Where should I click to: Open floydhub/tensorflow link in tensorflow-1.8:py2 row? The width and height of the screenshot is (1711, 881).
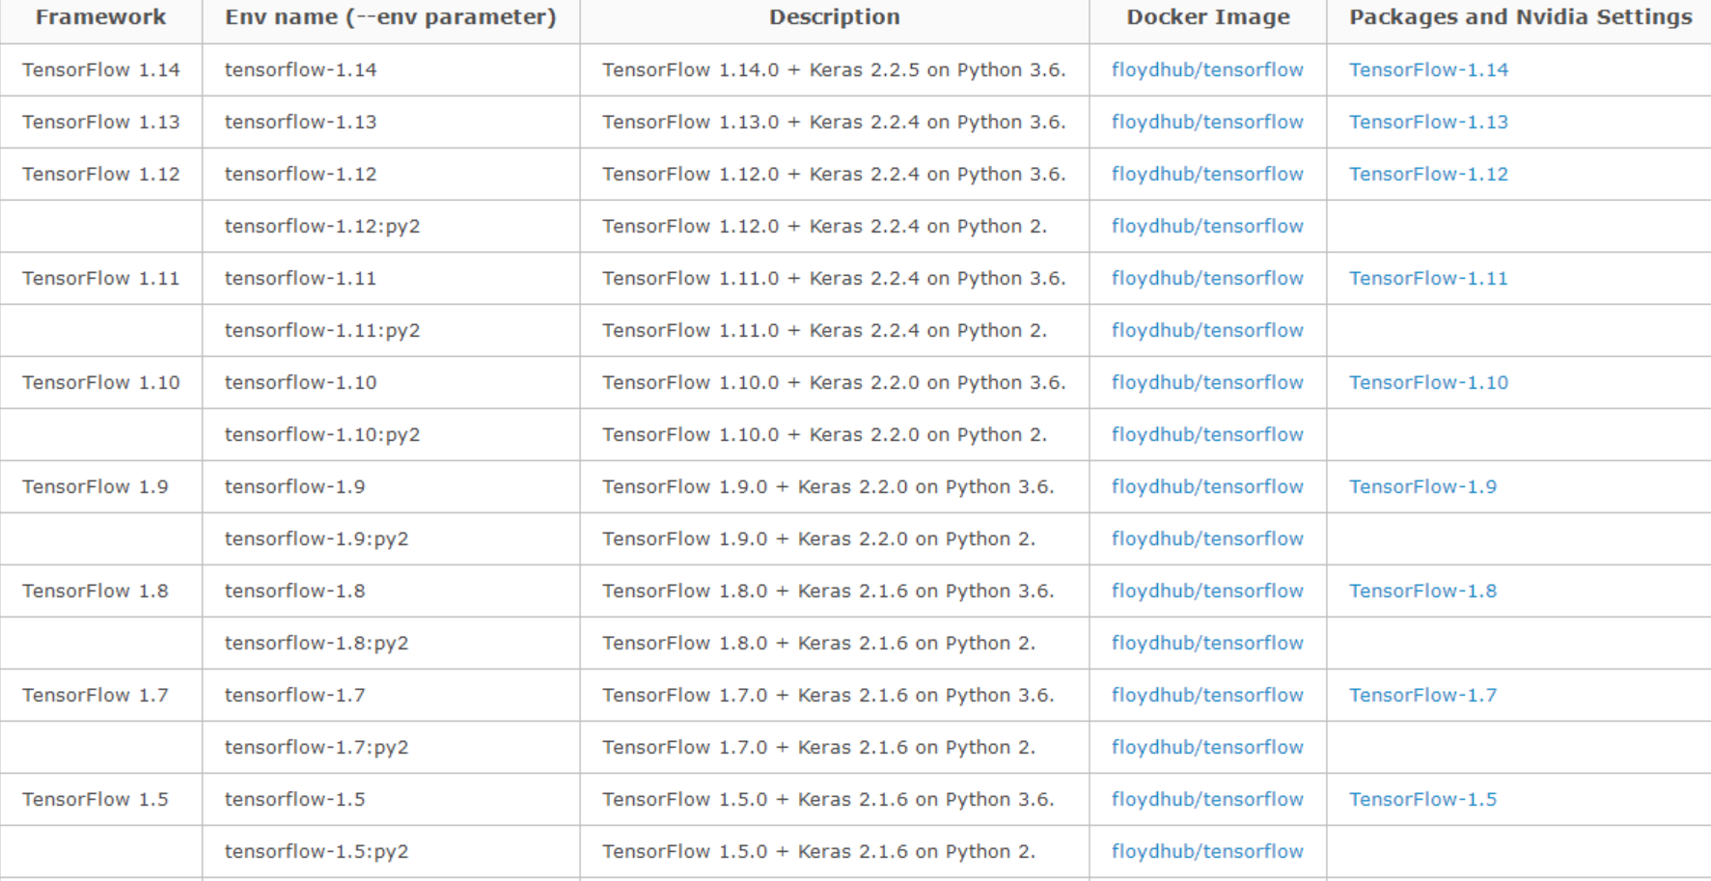[x=1207, y=643]
